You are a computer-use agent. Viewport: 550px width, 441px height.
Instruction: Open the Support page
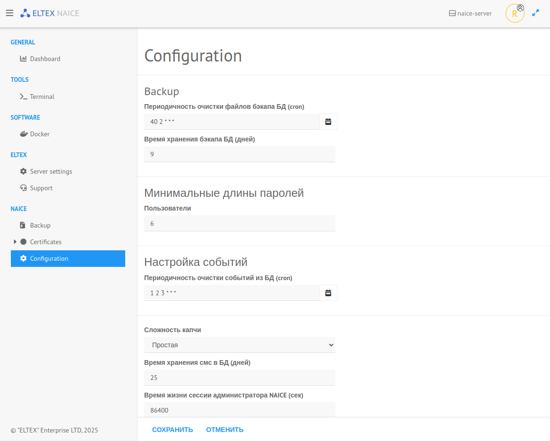(x=41, y=188)
